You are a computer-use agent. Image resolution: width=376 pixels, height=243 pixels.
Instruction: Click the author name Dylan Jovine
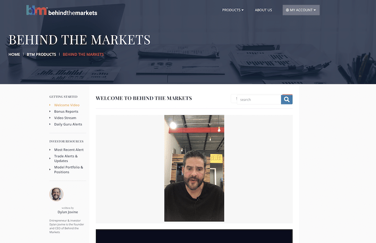(68, 212)
